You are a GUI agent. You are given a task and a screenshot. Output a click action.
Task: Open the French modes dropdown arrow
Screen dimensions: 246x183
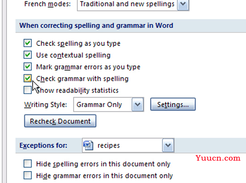pos(183,5)
